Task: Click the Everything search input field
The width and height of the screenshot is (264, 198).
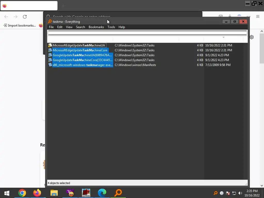Action: pyautogui.click(x=147, y=33)
